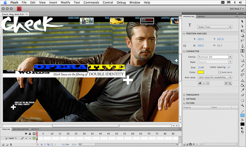
Task: Select the Rectangle tool
Action: 242,61
